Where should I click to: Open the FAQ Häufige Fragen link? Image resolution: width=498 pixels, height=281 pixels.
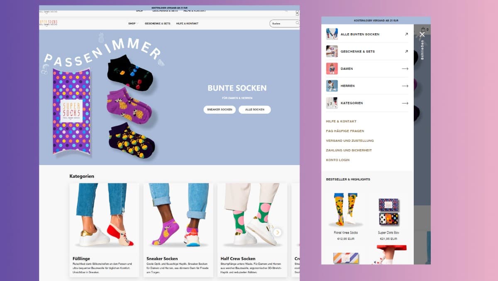pos(345,131)
